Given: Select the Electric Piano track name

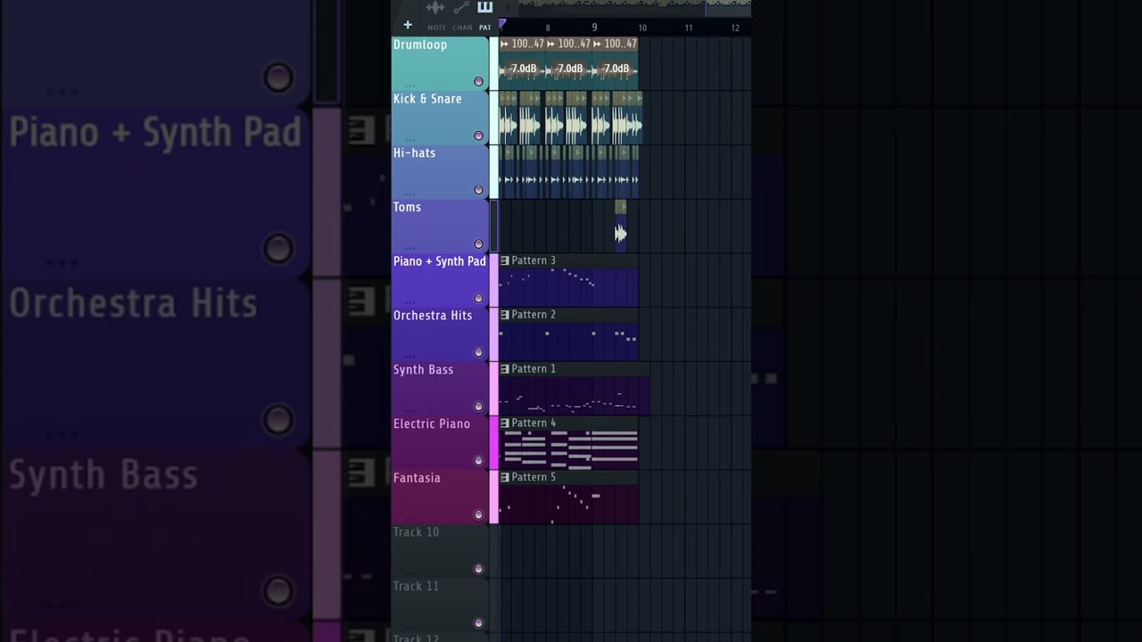Looking at the screenshot, I should tap(432, 424).
